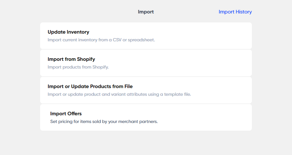Click the Import from Shopify title
The height and width of the screenshot is (155, 292).
click(71, 59)
